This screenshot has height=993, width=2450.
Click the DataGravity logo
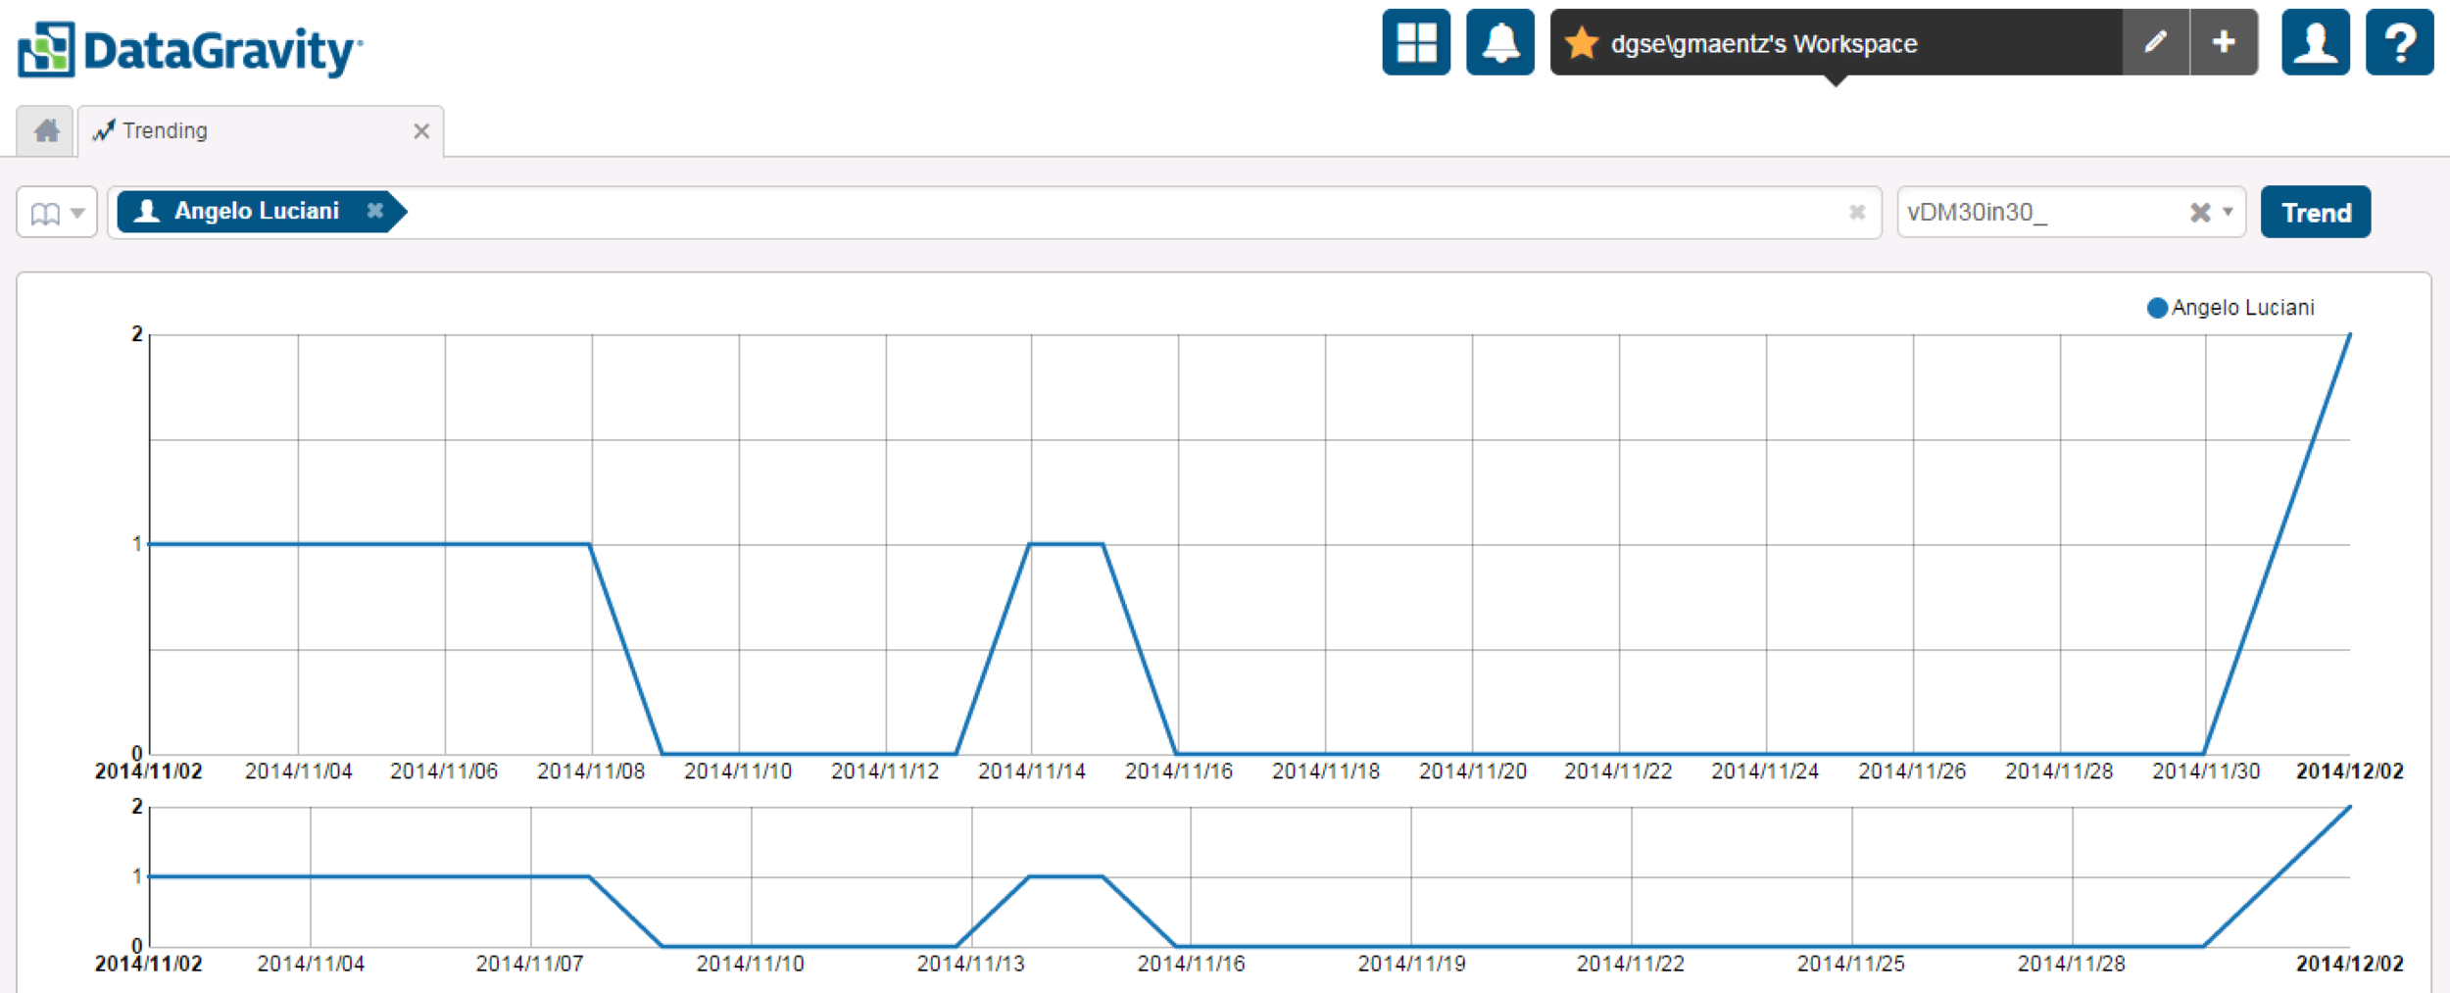pos(190,49)
